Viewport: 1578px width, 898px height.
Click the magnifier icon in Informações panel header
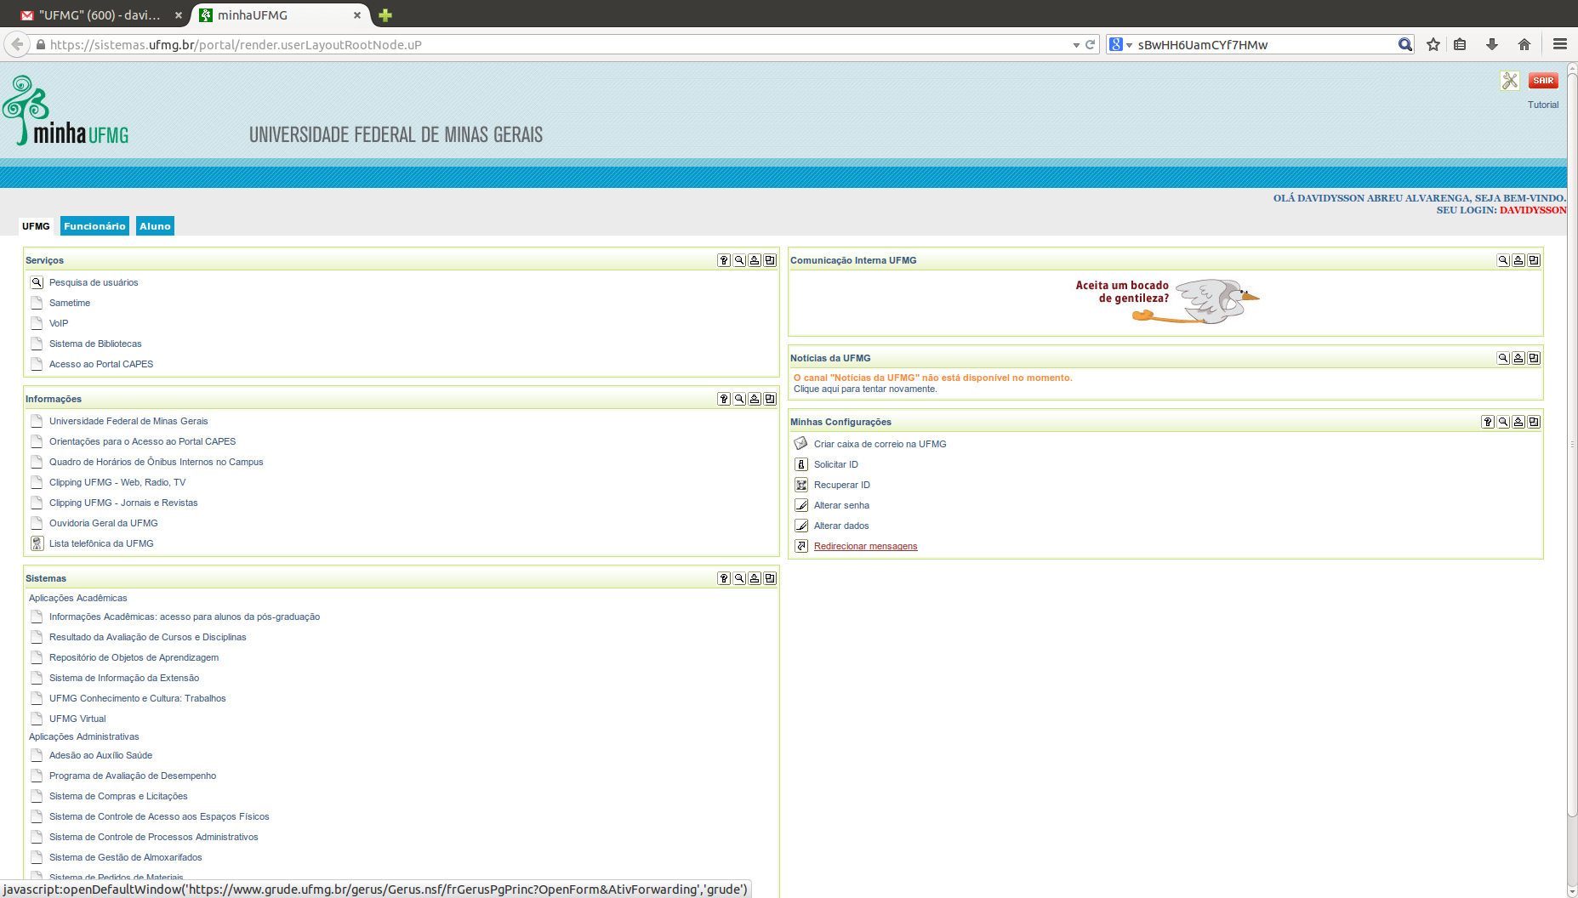[739, 399]
